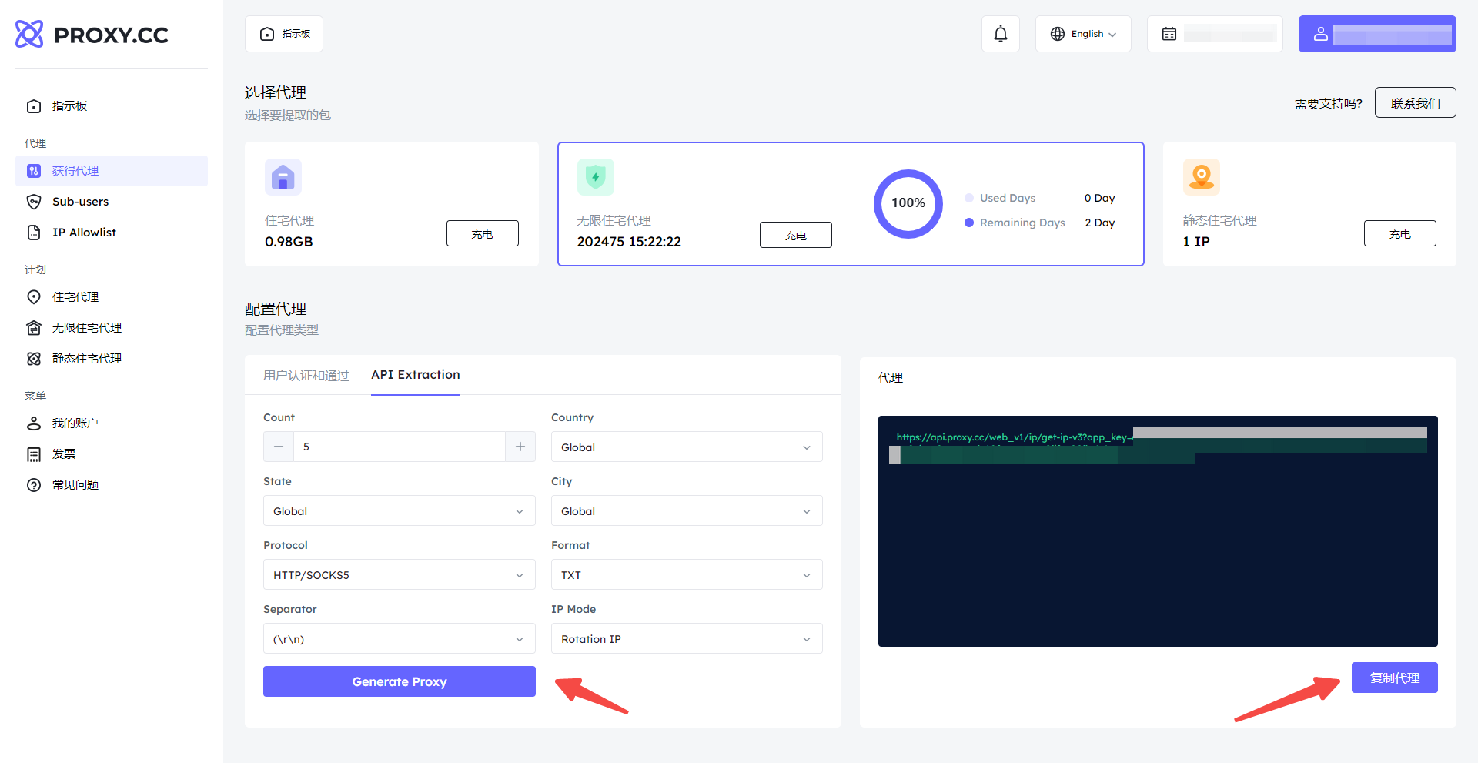Click the green shield icon on 无限住宅代理 card

point(596,177)
